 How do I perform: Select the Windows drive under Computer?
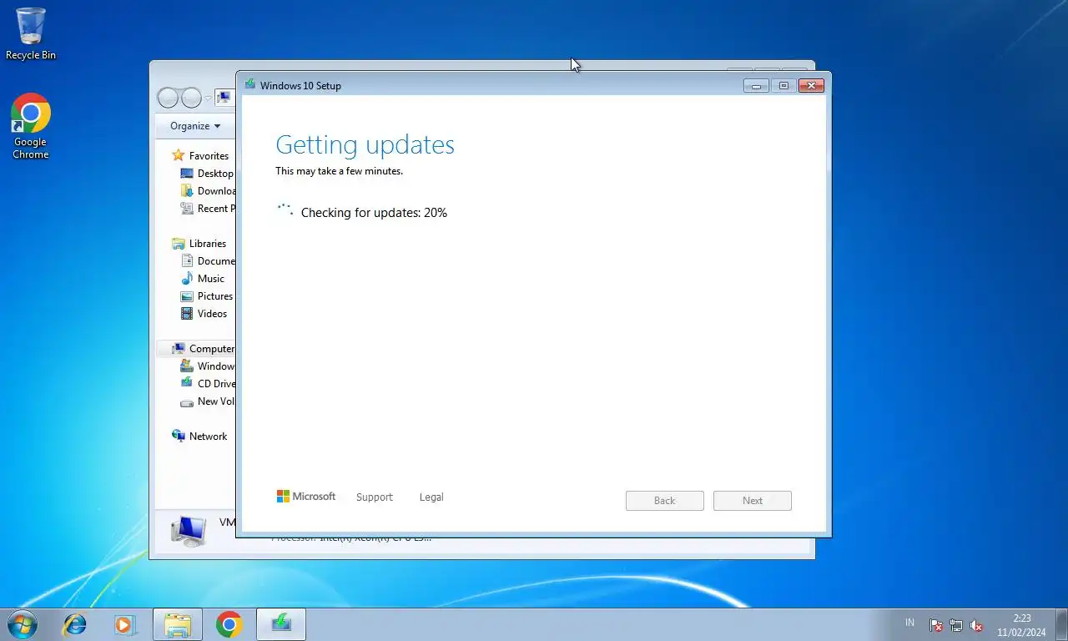point(216,366)
